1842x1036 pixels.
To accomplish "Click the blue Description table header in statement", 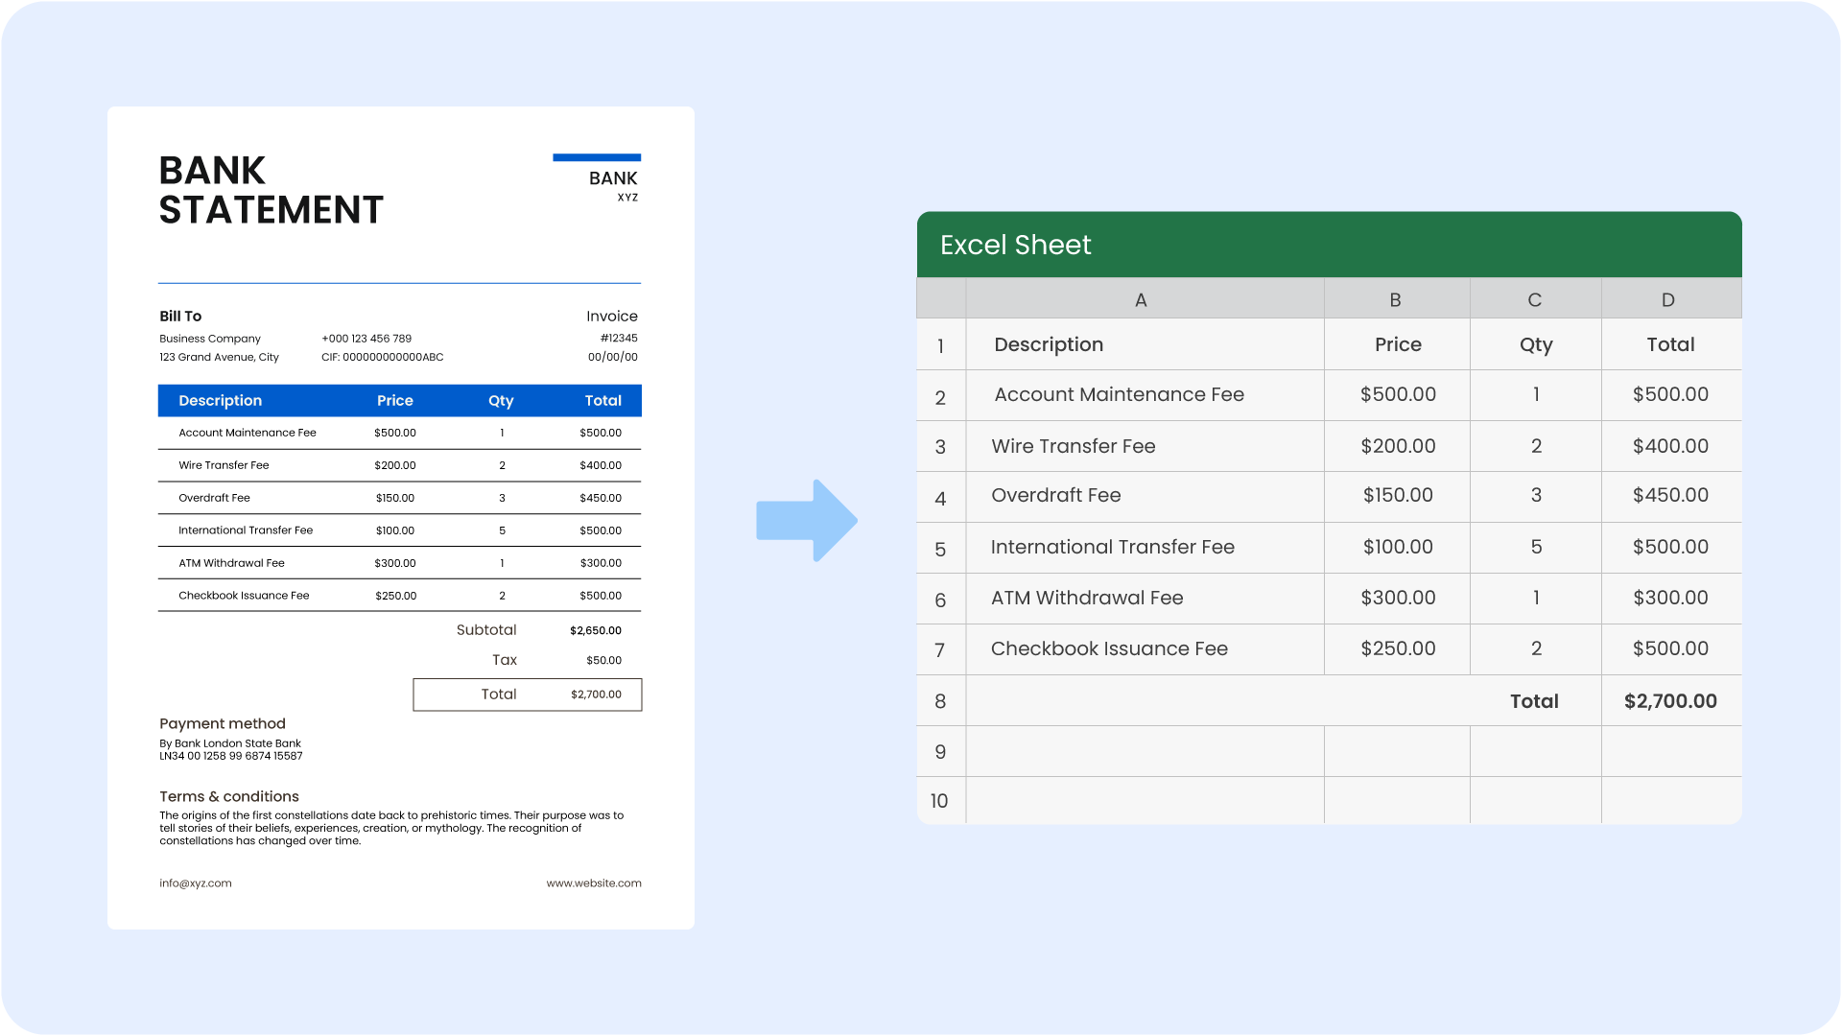I will [220, 401].
